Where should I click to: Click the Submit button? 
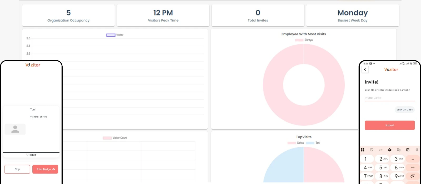click(390, 125)
